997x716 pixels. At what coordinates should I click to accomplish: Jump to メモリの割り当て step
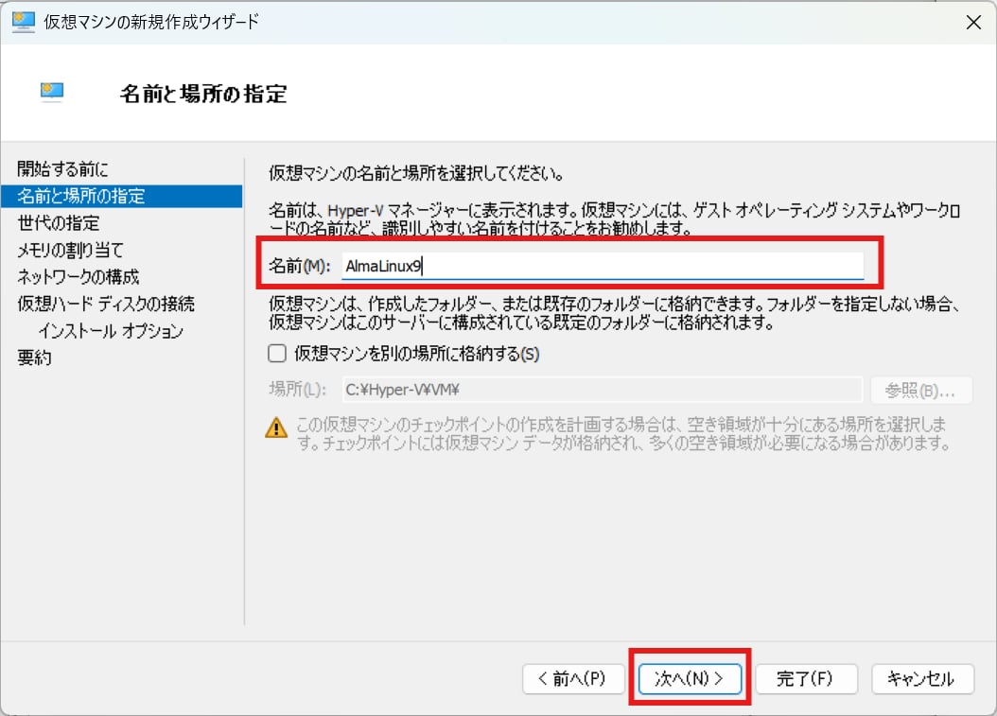[70, 250]
